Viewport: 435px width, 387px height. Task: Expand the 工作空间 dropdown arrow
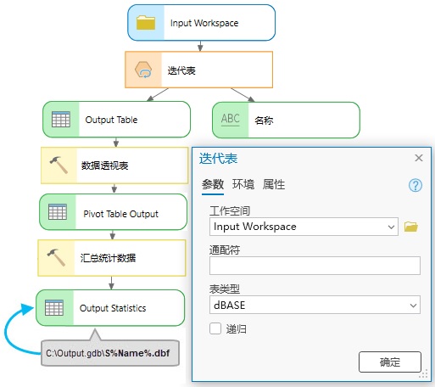pyautogui.click(x=391, y=227)
